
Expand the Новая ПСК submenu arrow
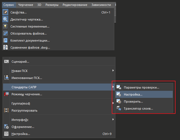[113, 71]
